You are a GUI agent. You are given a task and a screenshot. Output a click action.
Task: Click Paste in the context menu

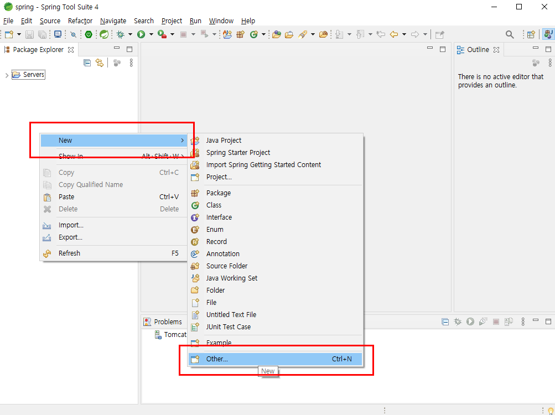click(x=113, y=197)
